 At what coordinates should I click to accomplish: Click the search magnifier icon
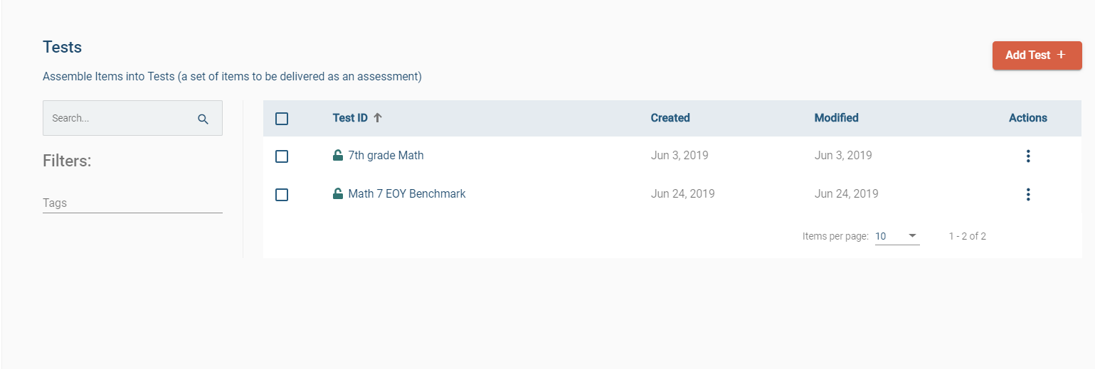[x=203, y=119]
